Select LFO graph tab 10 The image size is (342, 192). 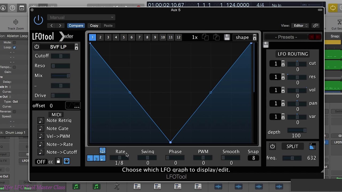pyautogui.click(x=163, y=37)
